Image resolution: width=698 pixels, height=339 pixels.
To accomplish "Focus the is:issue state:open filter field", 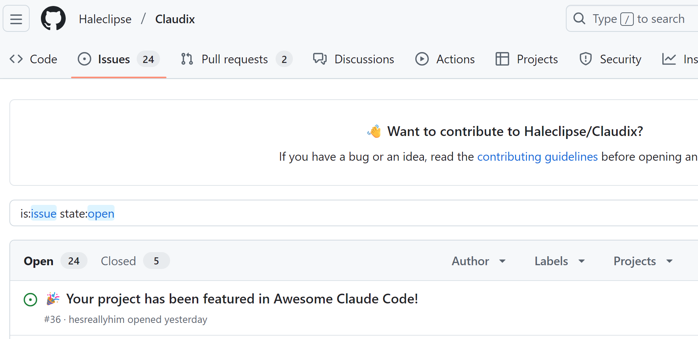I will coord(354,213).
